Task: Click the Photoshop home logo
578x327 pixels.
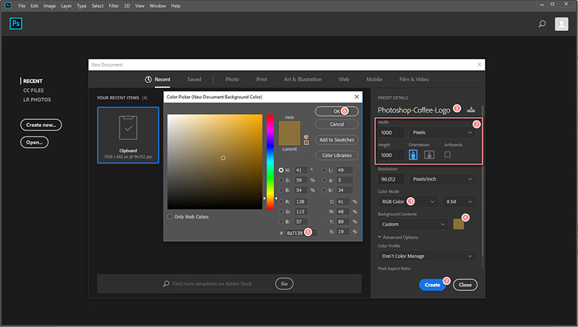Action: [x=17, y=24]
